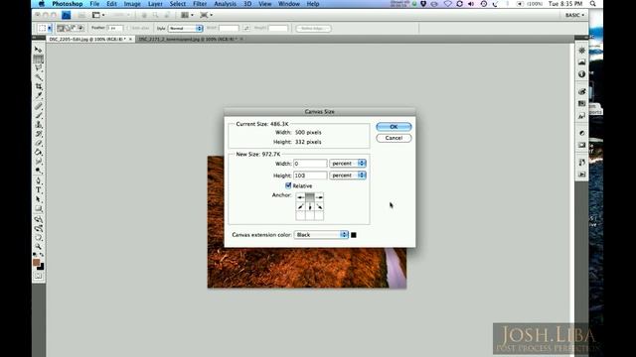Screen dimensions: 636x357
Task: Click the Height input field showing 100
Action: point(310,176)
